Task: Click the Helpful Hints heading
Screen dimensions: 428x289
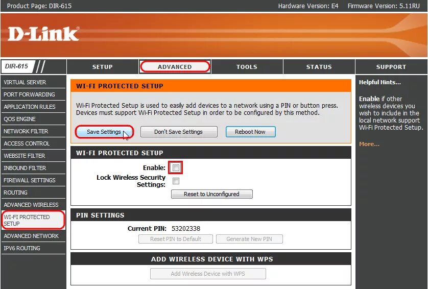Action: pos(379,82)
